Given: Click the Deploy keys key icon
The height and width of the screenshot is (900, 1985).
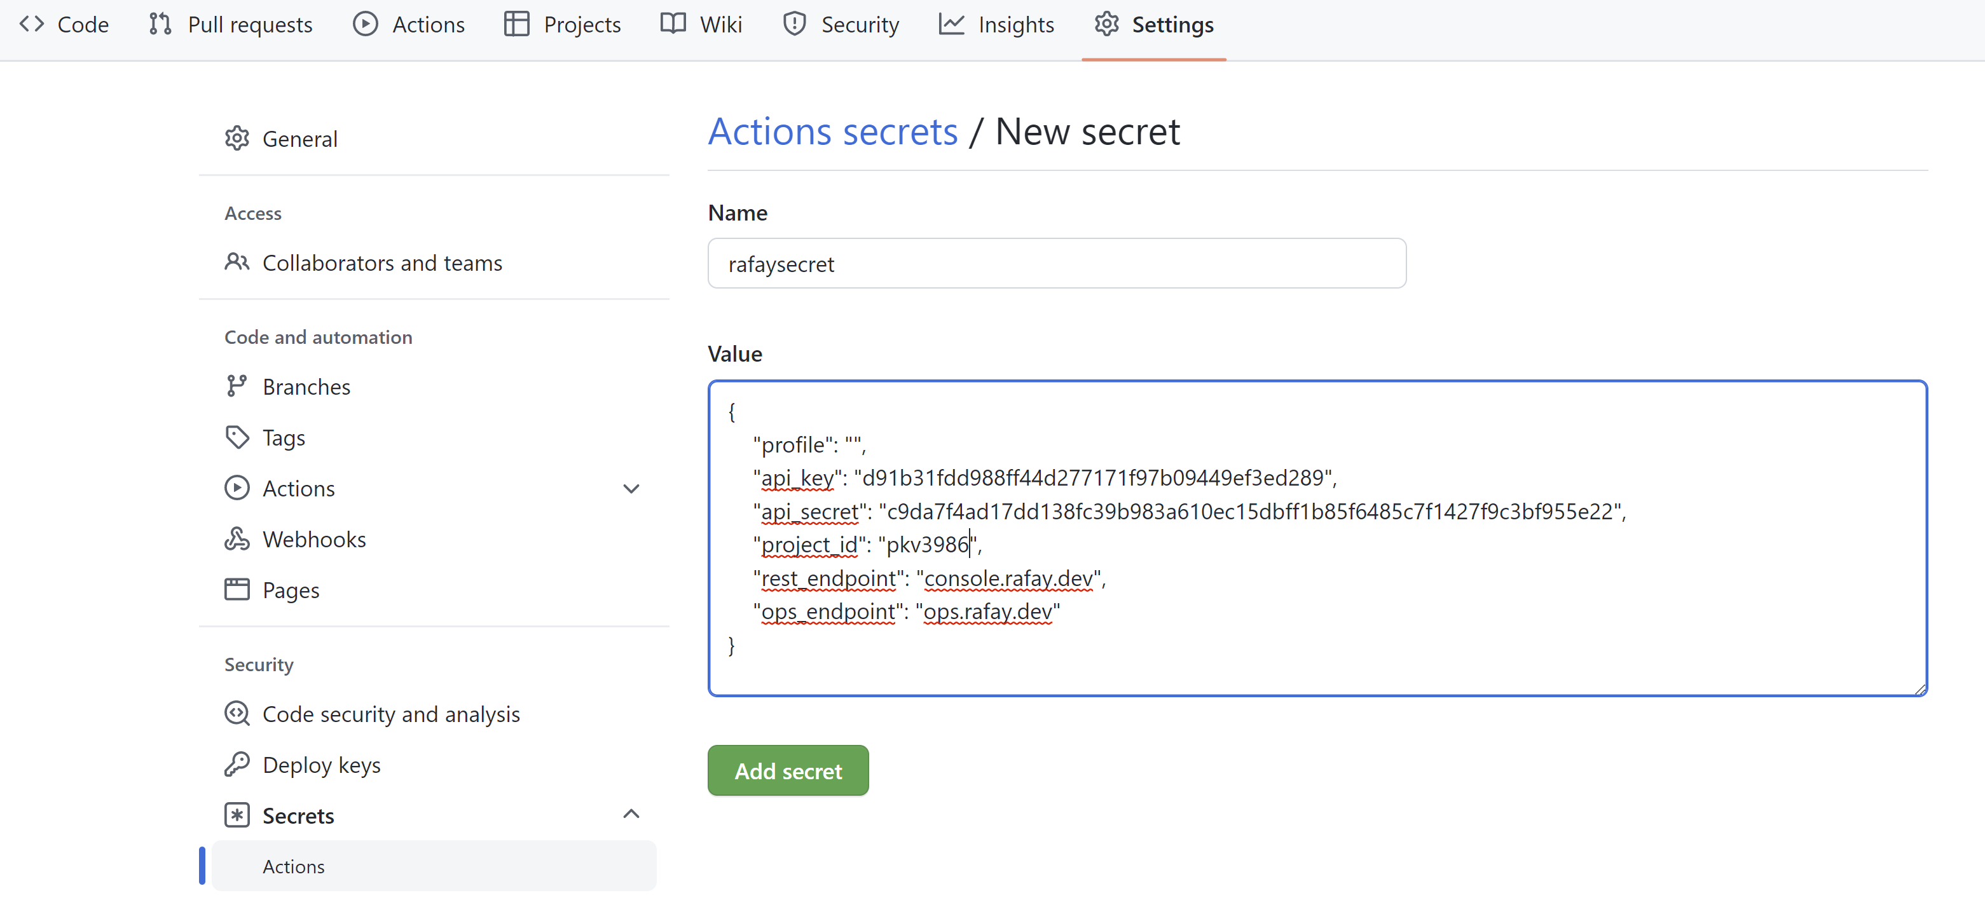Looking at the screenshot, I should [x=237, y=765].
